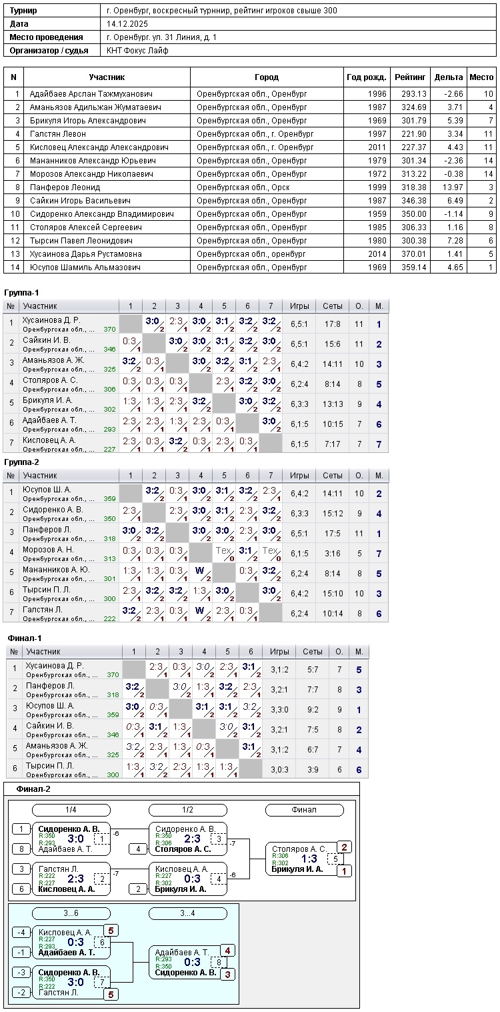Screen dimensions: 500x1012
Task: Click the 1/2 bracket stage label
Action: pos(187,810)
